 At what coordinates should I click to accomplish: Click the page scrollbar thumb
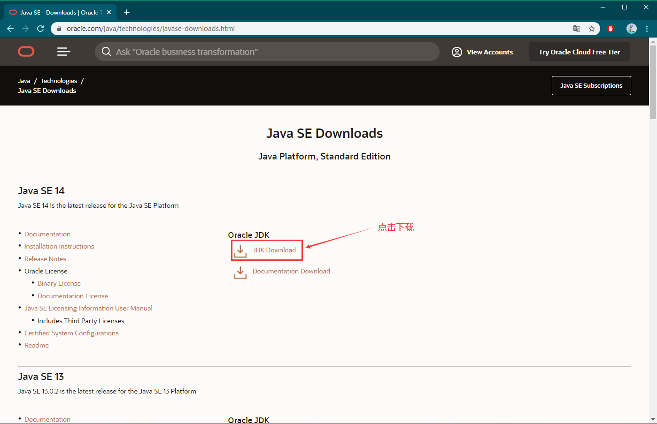pyautogui.click(x=653, y=83)
